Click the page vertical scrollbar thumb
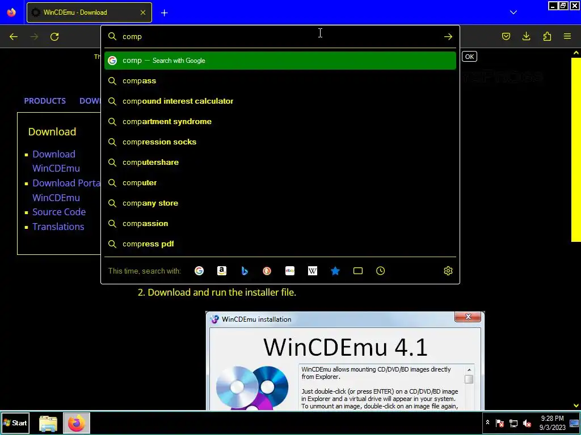Image resolution: width=581 pixels, height=435 pixels. 576,149
